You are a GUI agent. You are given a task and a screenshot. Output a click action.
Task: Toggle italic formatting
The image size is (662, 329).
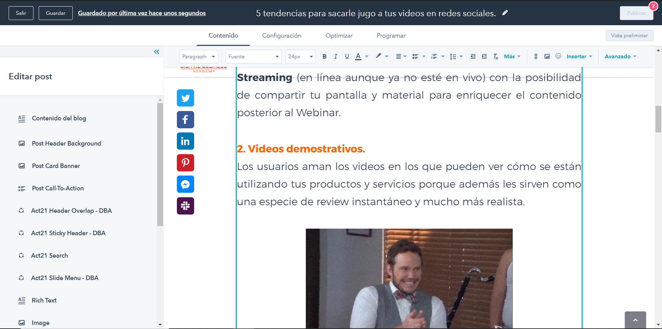[335, 57]
